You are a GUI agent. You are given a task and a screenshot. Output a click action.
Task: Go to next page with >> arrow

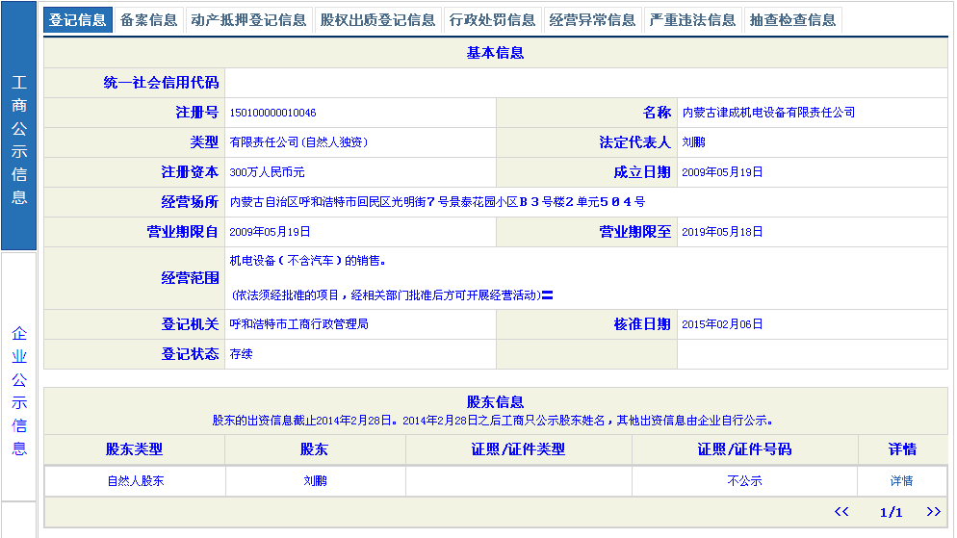click(933, 512)
